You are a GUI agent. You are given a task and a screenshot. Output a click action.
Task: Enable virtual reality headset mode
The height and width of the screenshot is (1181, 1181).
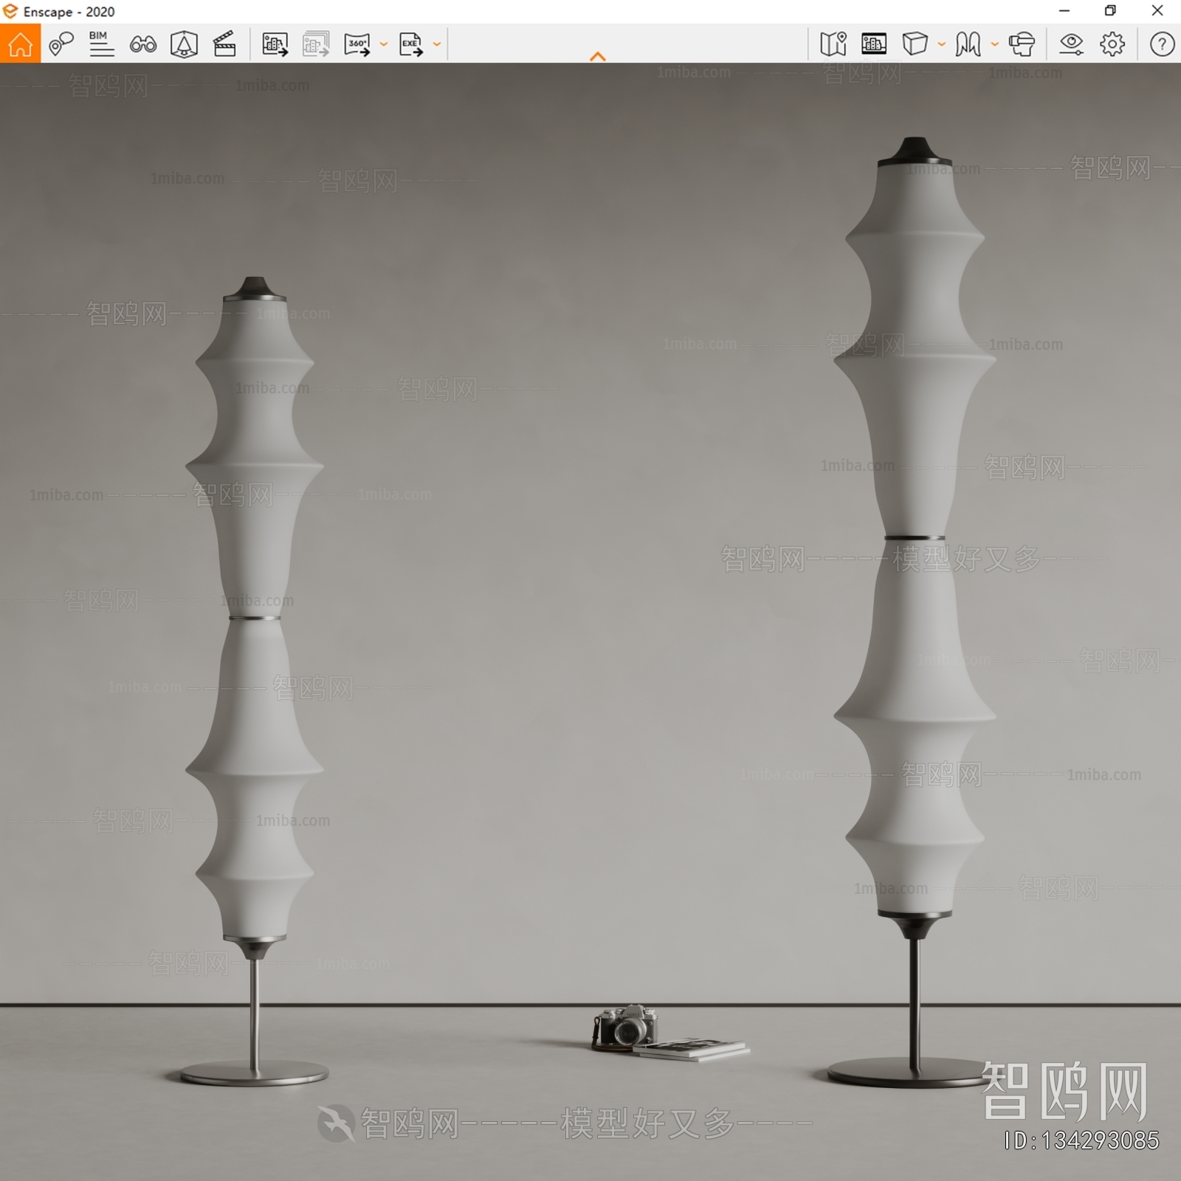(1022, 44)
